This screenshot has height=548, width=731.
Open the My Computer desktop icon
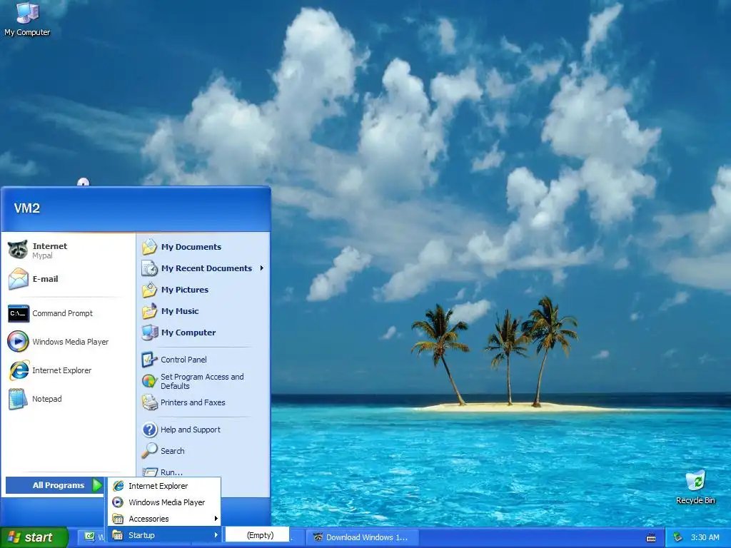click(27, 19)
